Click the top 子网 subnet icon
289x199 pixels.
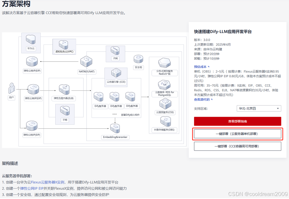(115, 51)
